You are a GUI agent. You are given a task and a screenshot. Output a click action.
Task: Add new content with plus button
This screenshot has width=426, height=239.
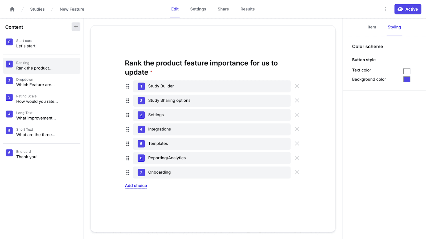click(x=76, y=27)
